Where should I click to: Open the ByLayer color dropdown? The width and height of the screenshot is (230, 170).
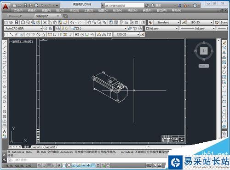[161, 29]
